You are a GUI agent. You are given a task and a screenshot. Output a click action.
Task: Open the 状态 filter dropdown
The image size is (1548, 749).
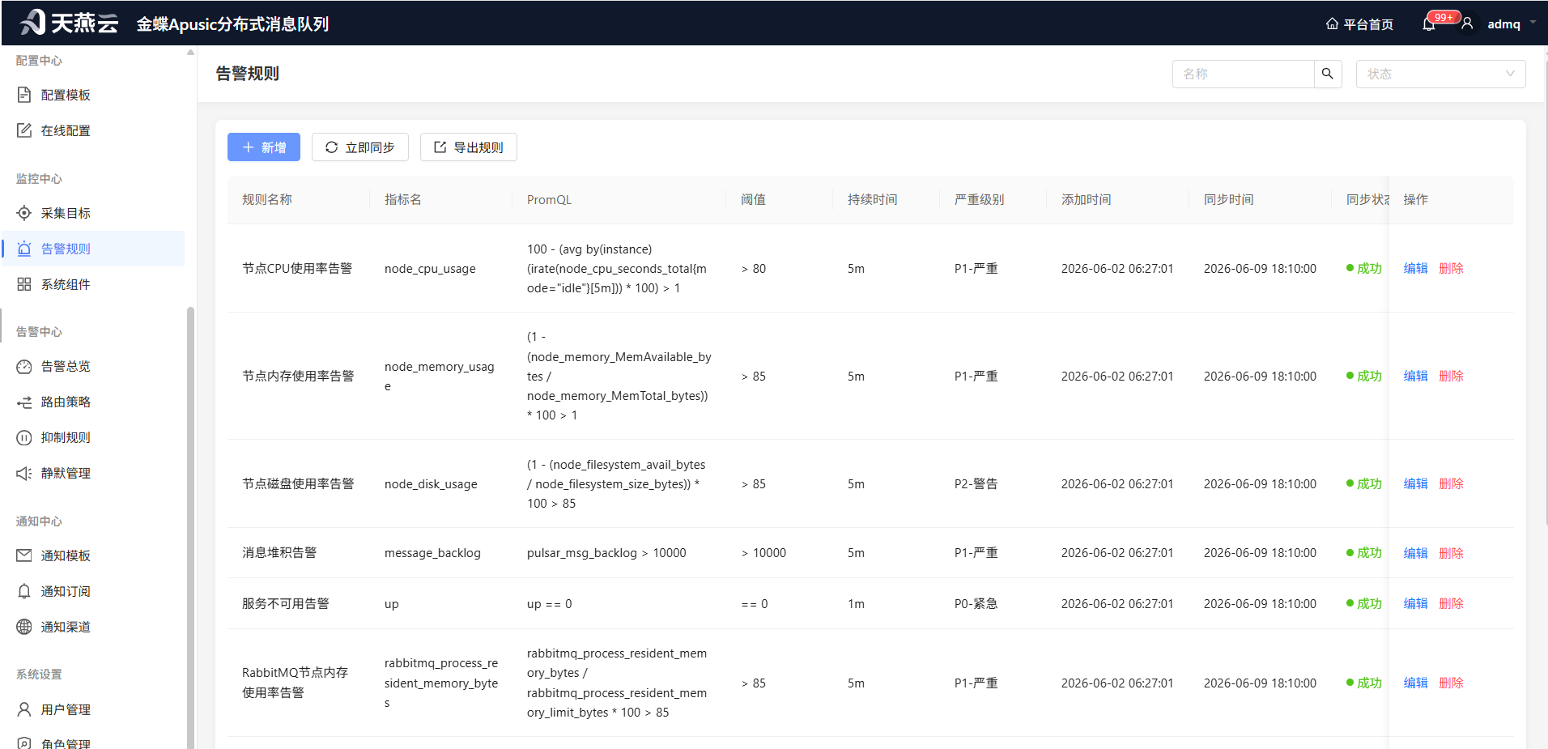pyautogui.click(x=1440, y=74)
